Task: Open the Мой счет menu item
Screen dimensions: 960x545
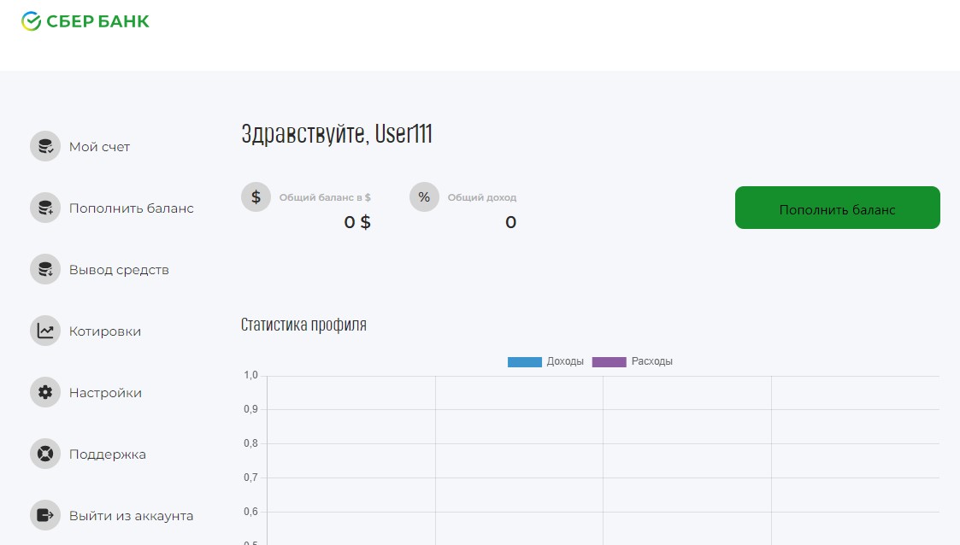Action: click(x=100, y=147)
